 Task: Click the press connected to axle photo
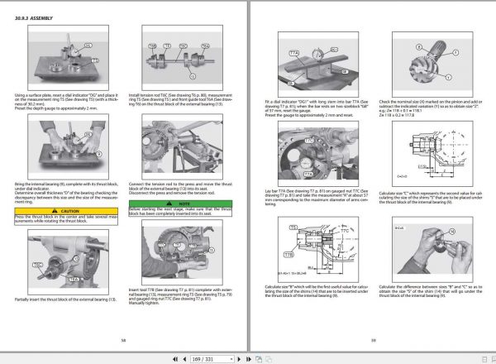point(182,146)
